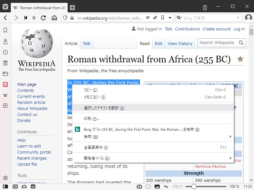The width and height of the screenshot is (254, 190).
Task: Toggle images display icon
Action: pos(157,187)
